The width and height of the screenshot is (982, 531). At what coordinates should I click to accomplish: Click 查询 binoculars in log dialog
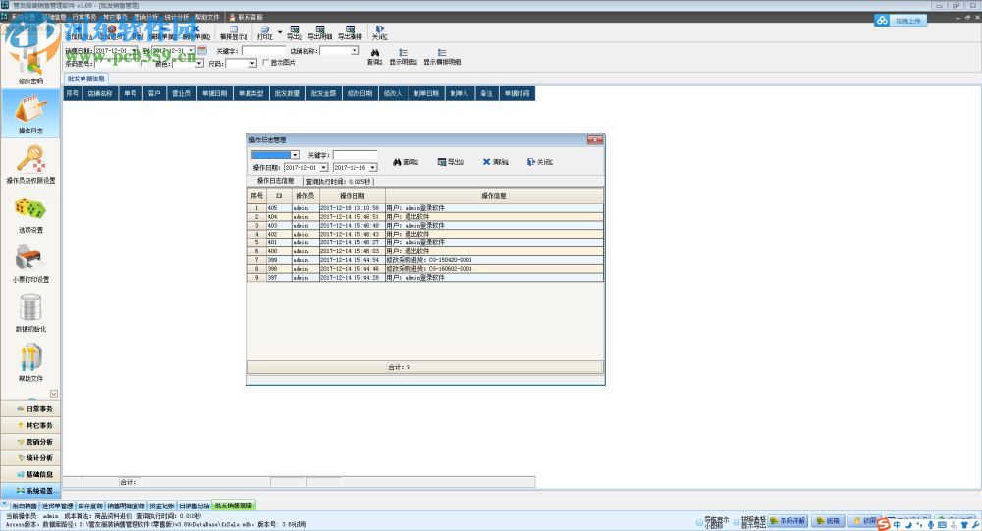(x=406, y=162)
